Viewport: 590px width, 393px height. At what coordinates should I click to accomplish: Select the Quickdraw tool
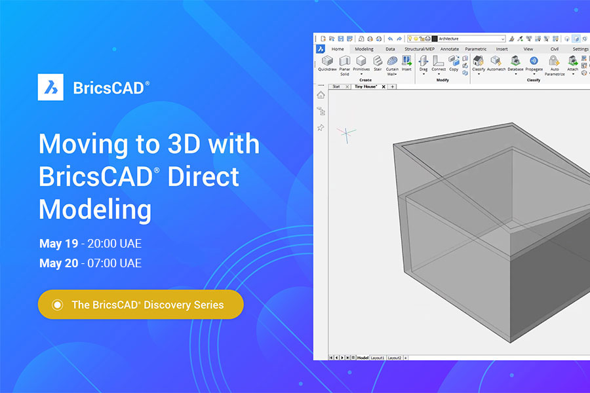tap(327, 63)
